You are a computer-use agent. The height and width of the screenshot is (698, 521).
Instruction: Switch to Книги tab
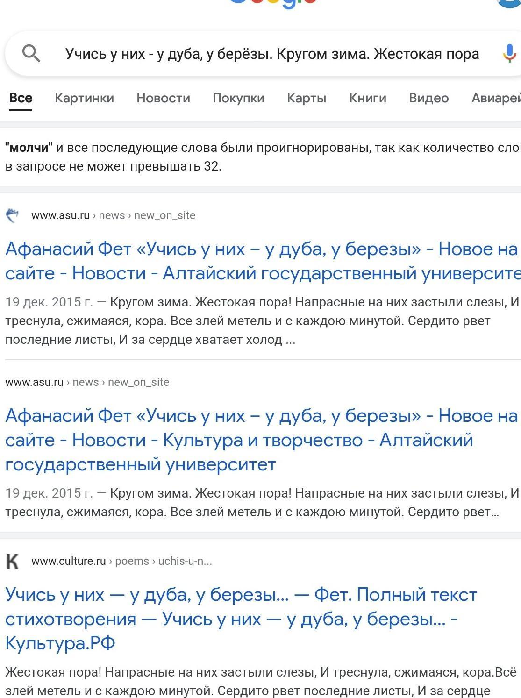368,98
